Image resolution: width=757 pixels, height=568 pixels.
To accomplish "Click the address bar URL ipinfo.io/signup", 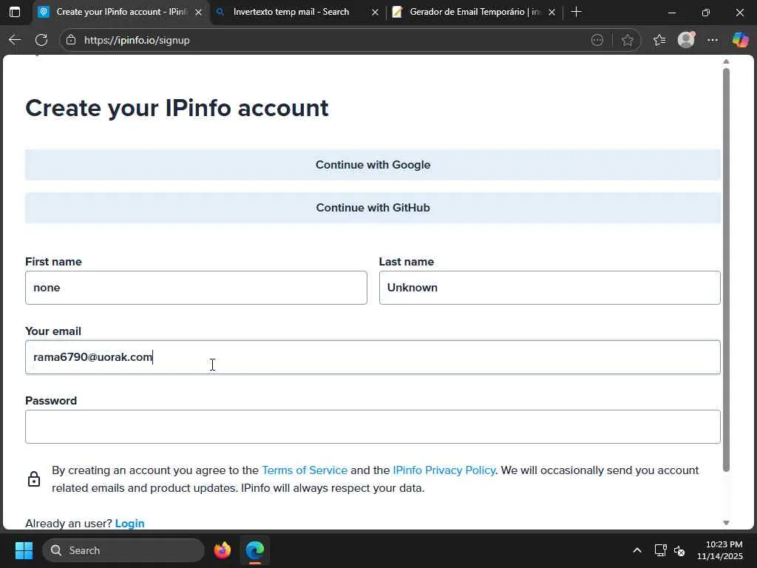I will pos(137,40).
